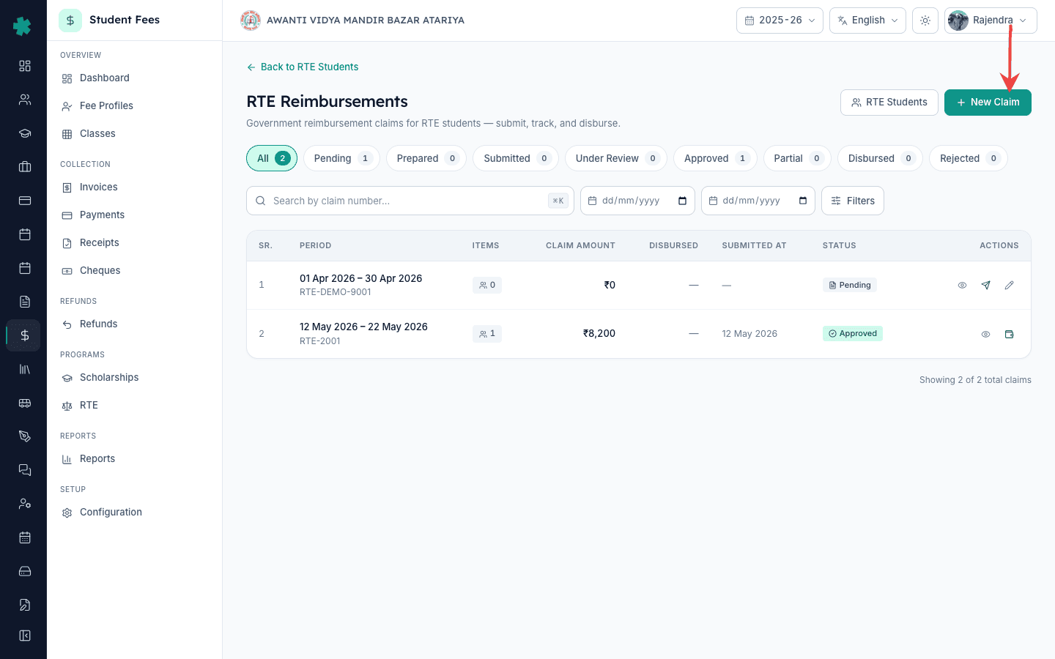
Task: Select the All claims tab
Action: click(272, 158)
